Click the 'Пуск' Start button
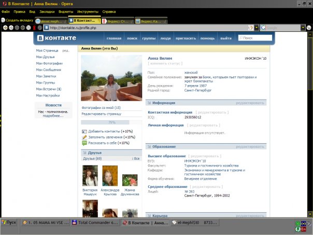Viewport: 313px width, 235px height. pyautogui.click(x=9, y=223)
